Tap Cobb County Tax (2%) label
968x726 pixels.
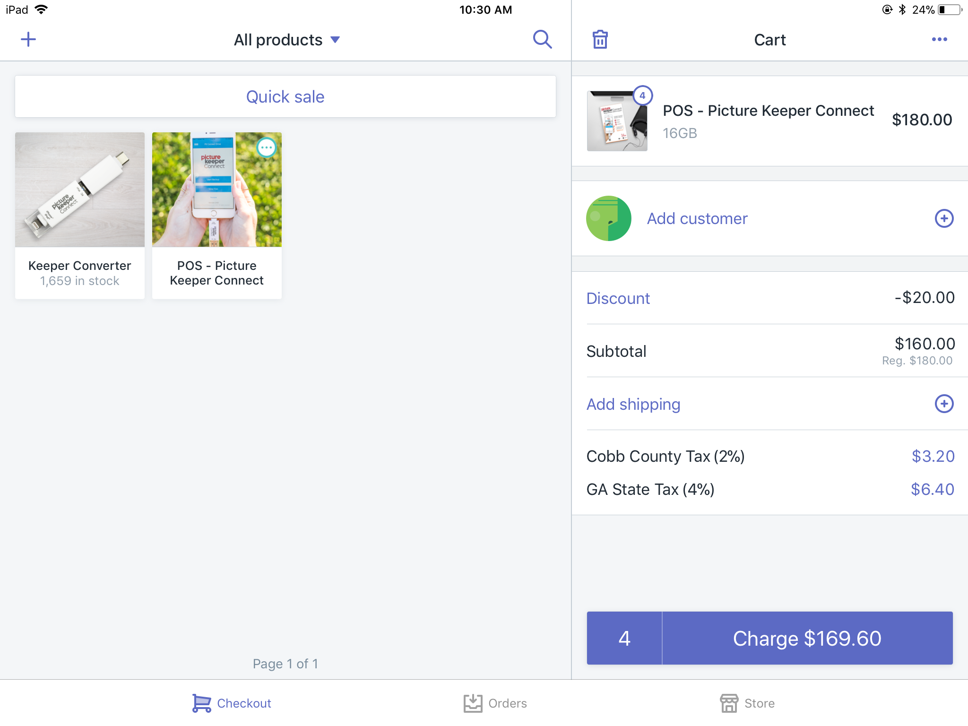[665, 456]
